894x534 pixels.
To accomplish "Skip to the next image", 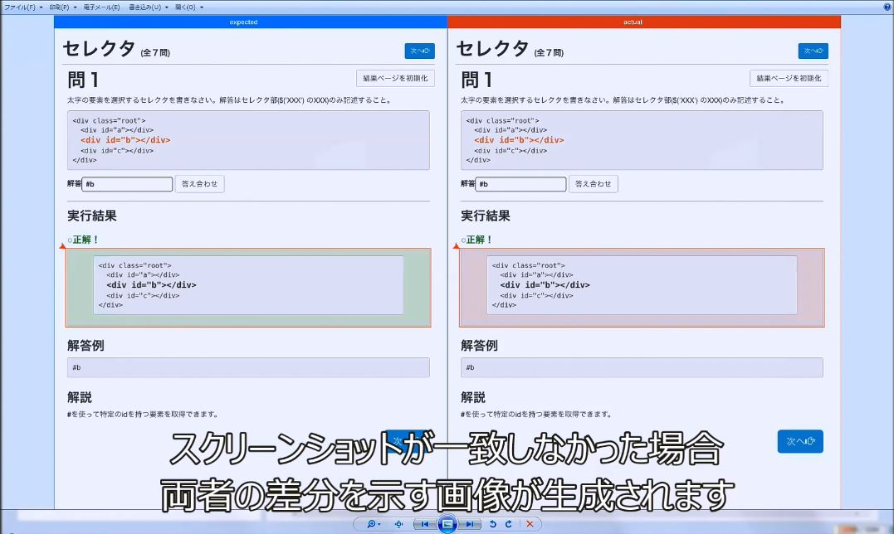I will [x=470, y=524].
